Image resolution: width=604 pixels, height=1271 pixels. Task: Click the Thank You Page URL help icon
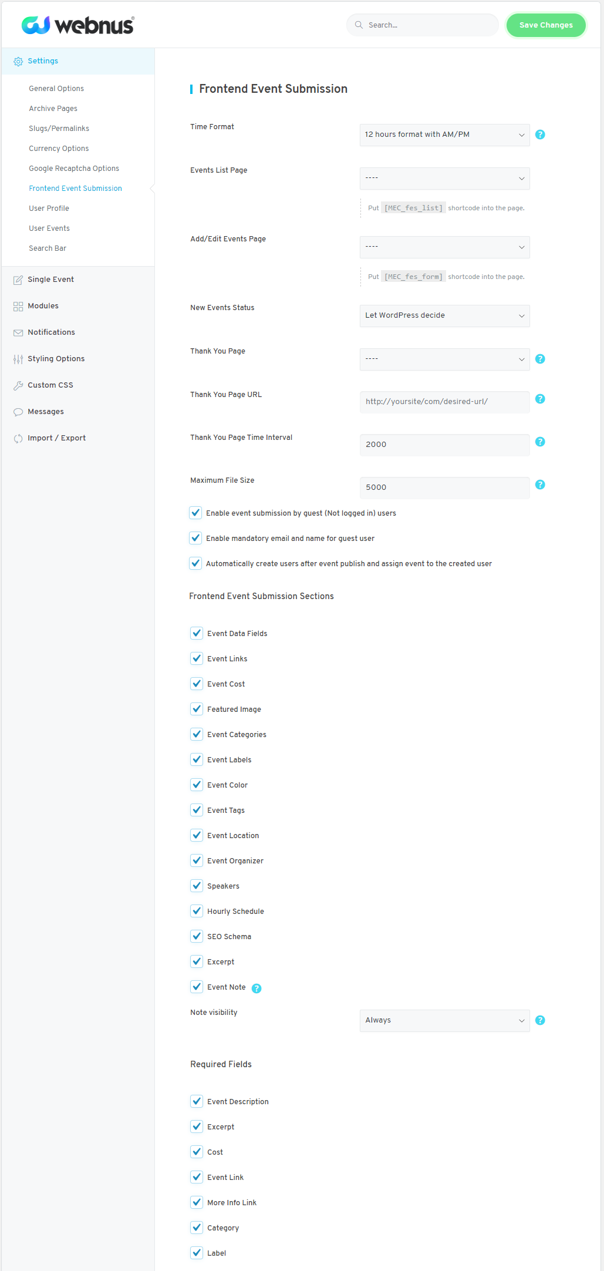point(540,399)
